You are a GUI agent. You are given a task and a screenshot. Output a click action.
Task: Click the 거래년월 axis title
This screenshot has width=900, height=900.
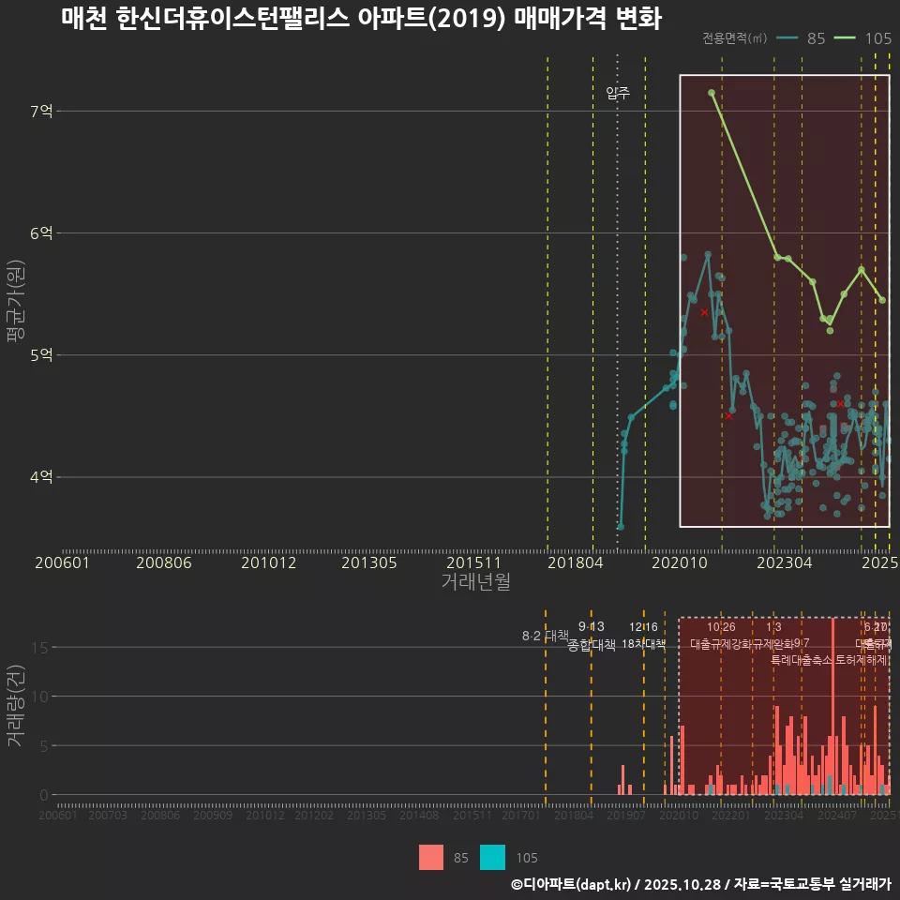(476, 581)
